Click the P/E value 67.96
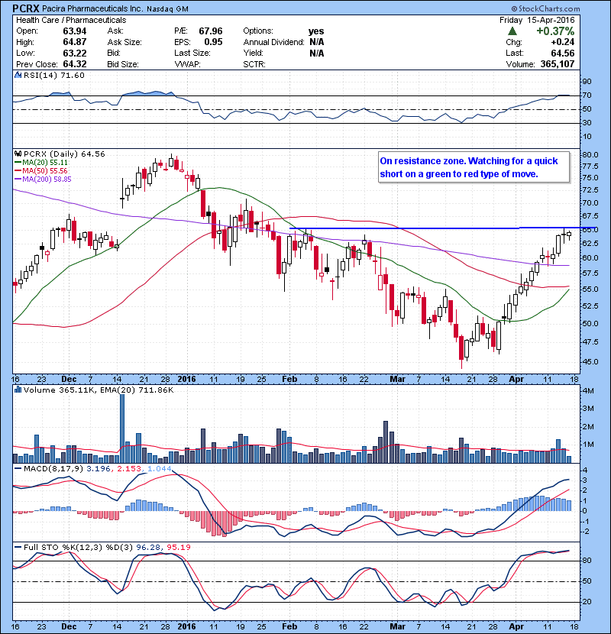The image size is (611, 634). pos(211,31)
